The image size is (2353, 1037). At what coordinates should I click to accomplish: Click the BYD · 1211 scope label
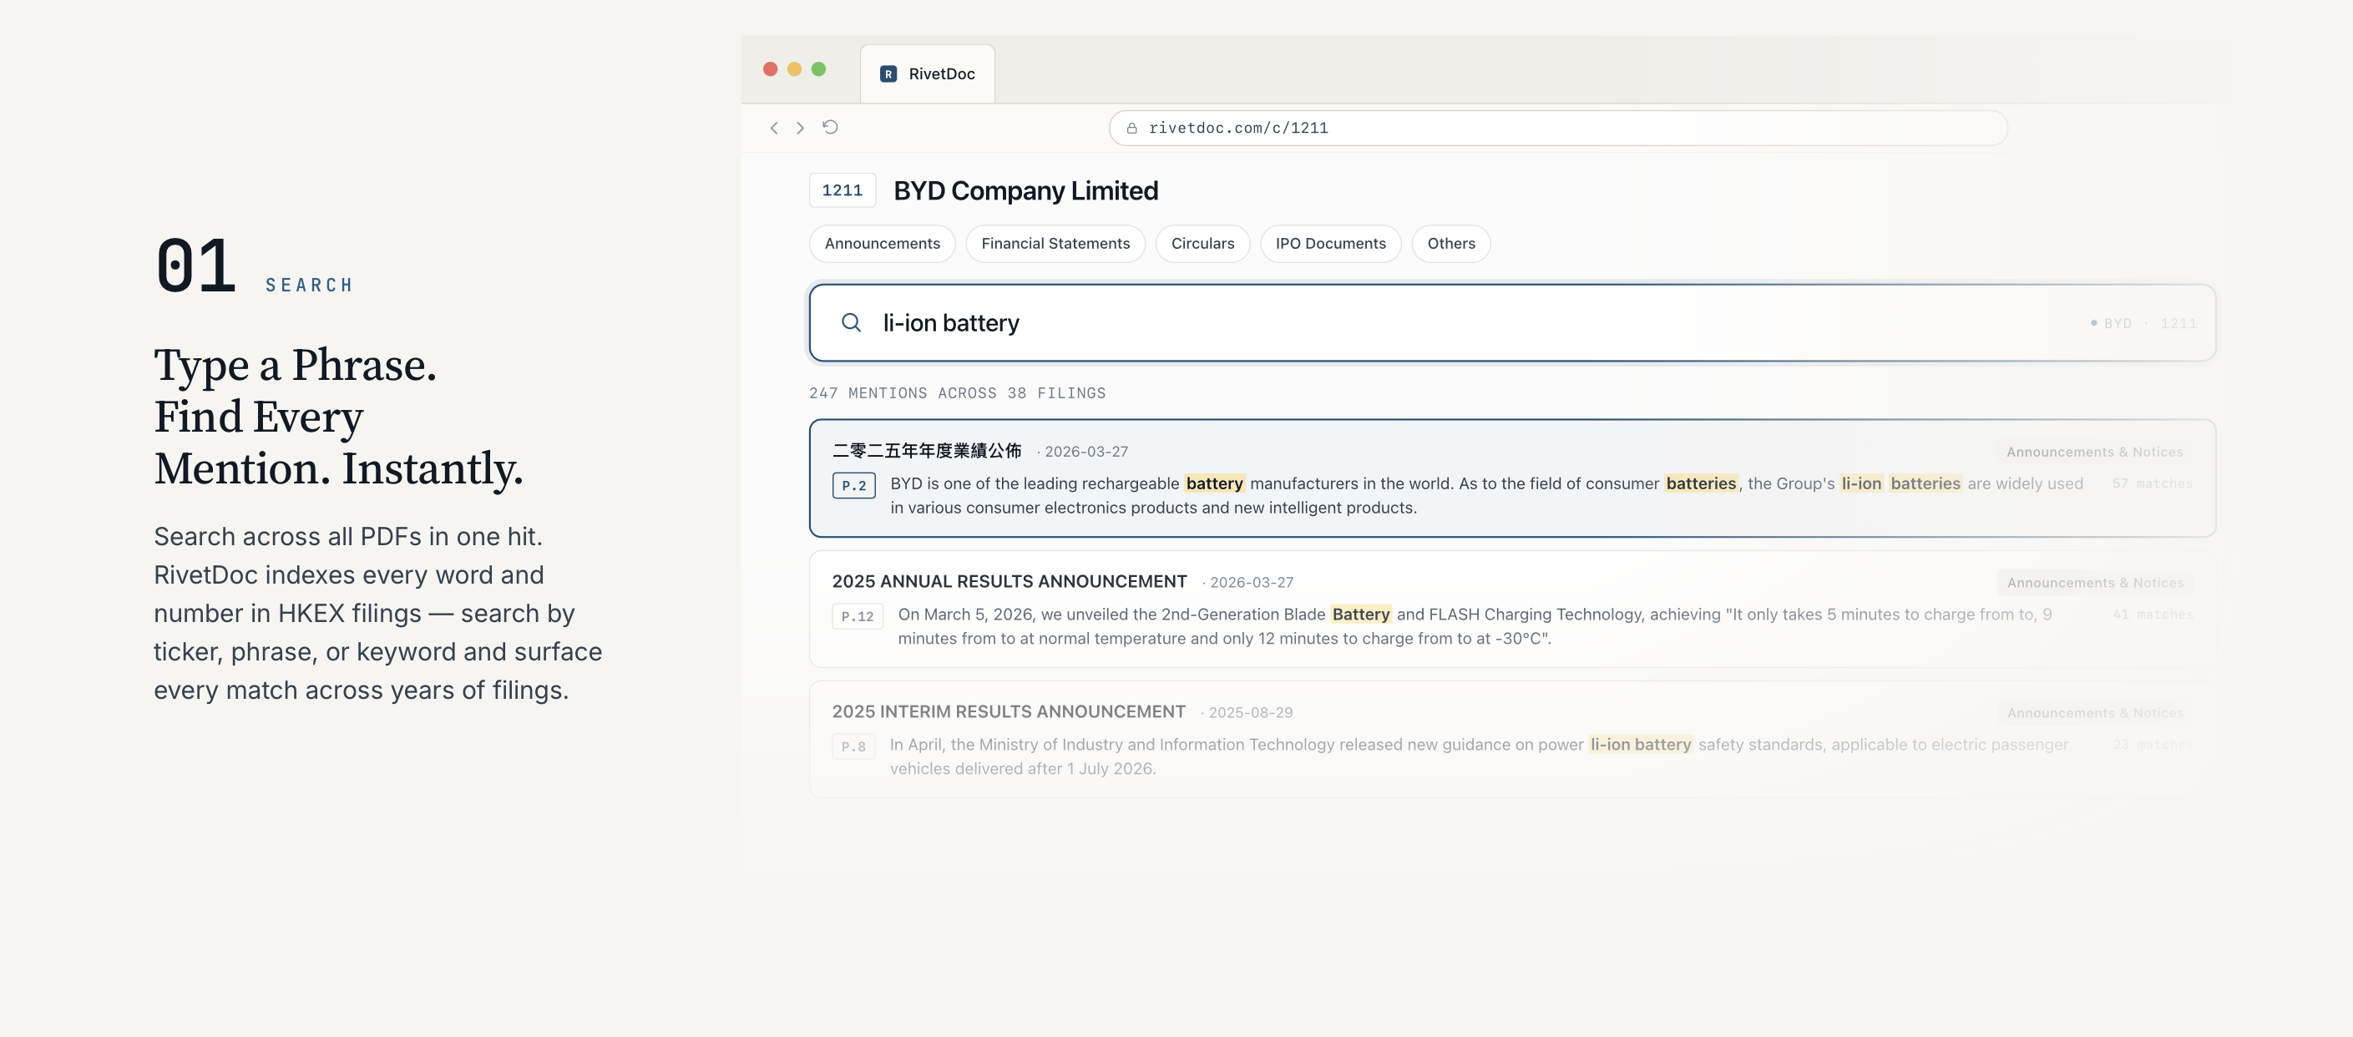[x=2143, y=323]
